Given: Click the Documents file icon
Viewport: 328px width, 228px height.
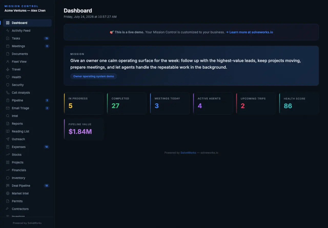Looking at the screenshot, I should pyautogui.click(x=8, y=54).
